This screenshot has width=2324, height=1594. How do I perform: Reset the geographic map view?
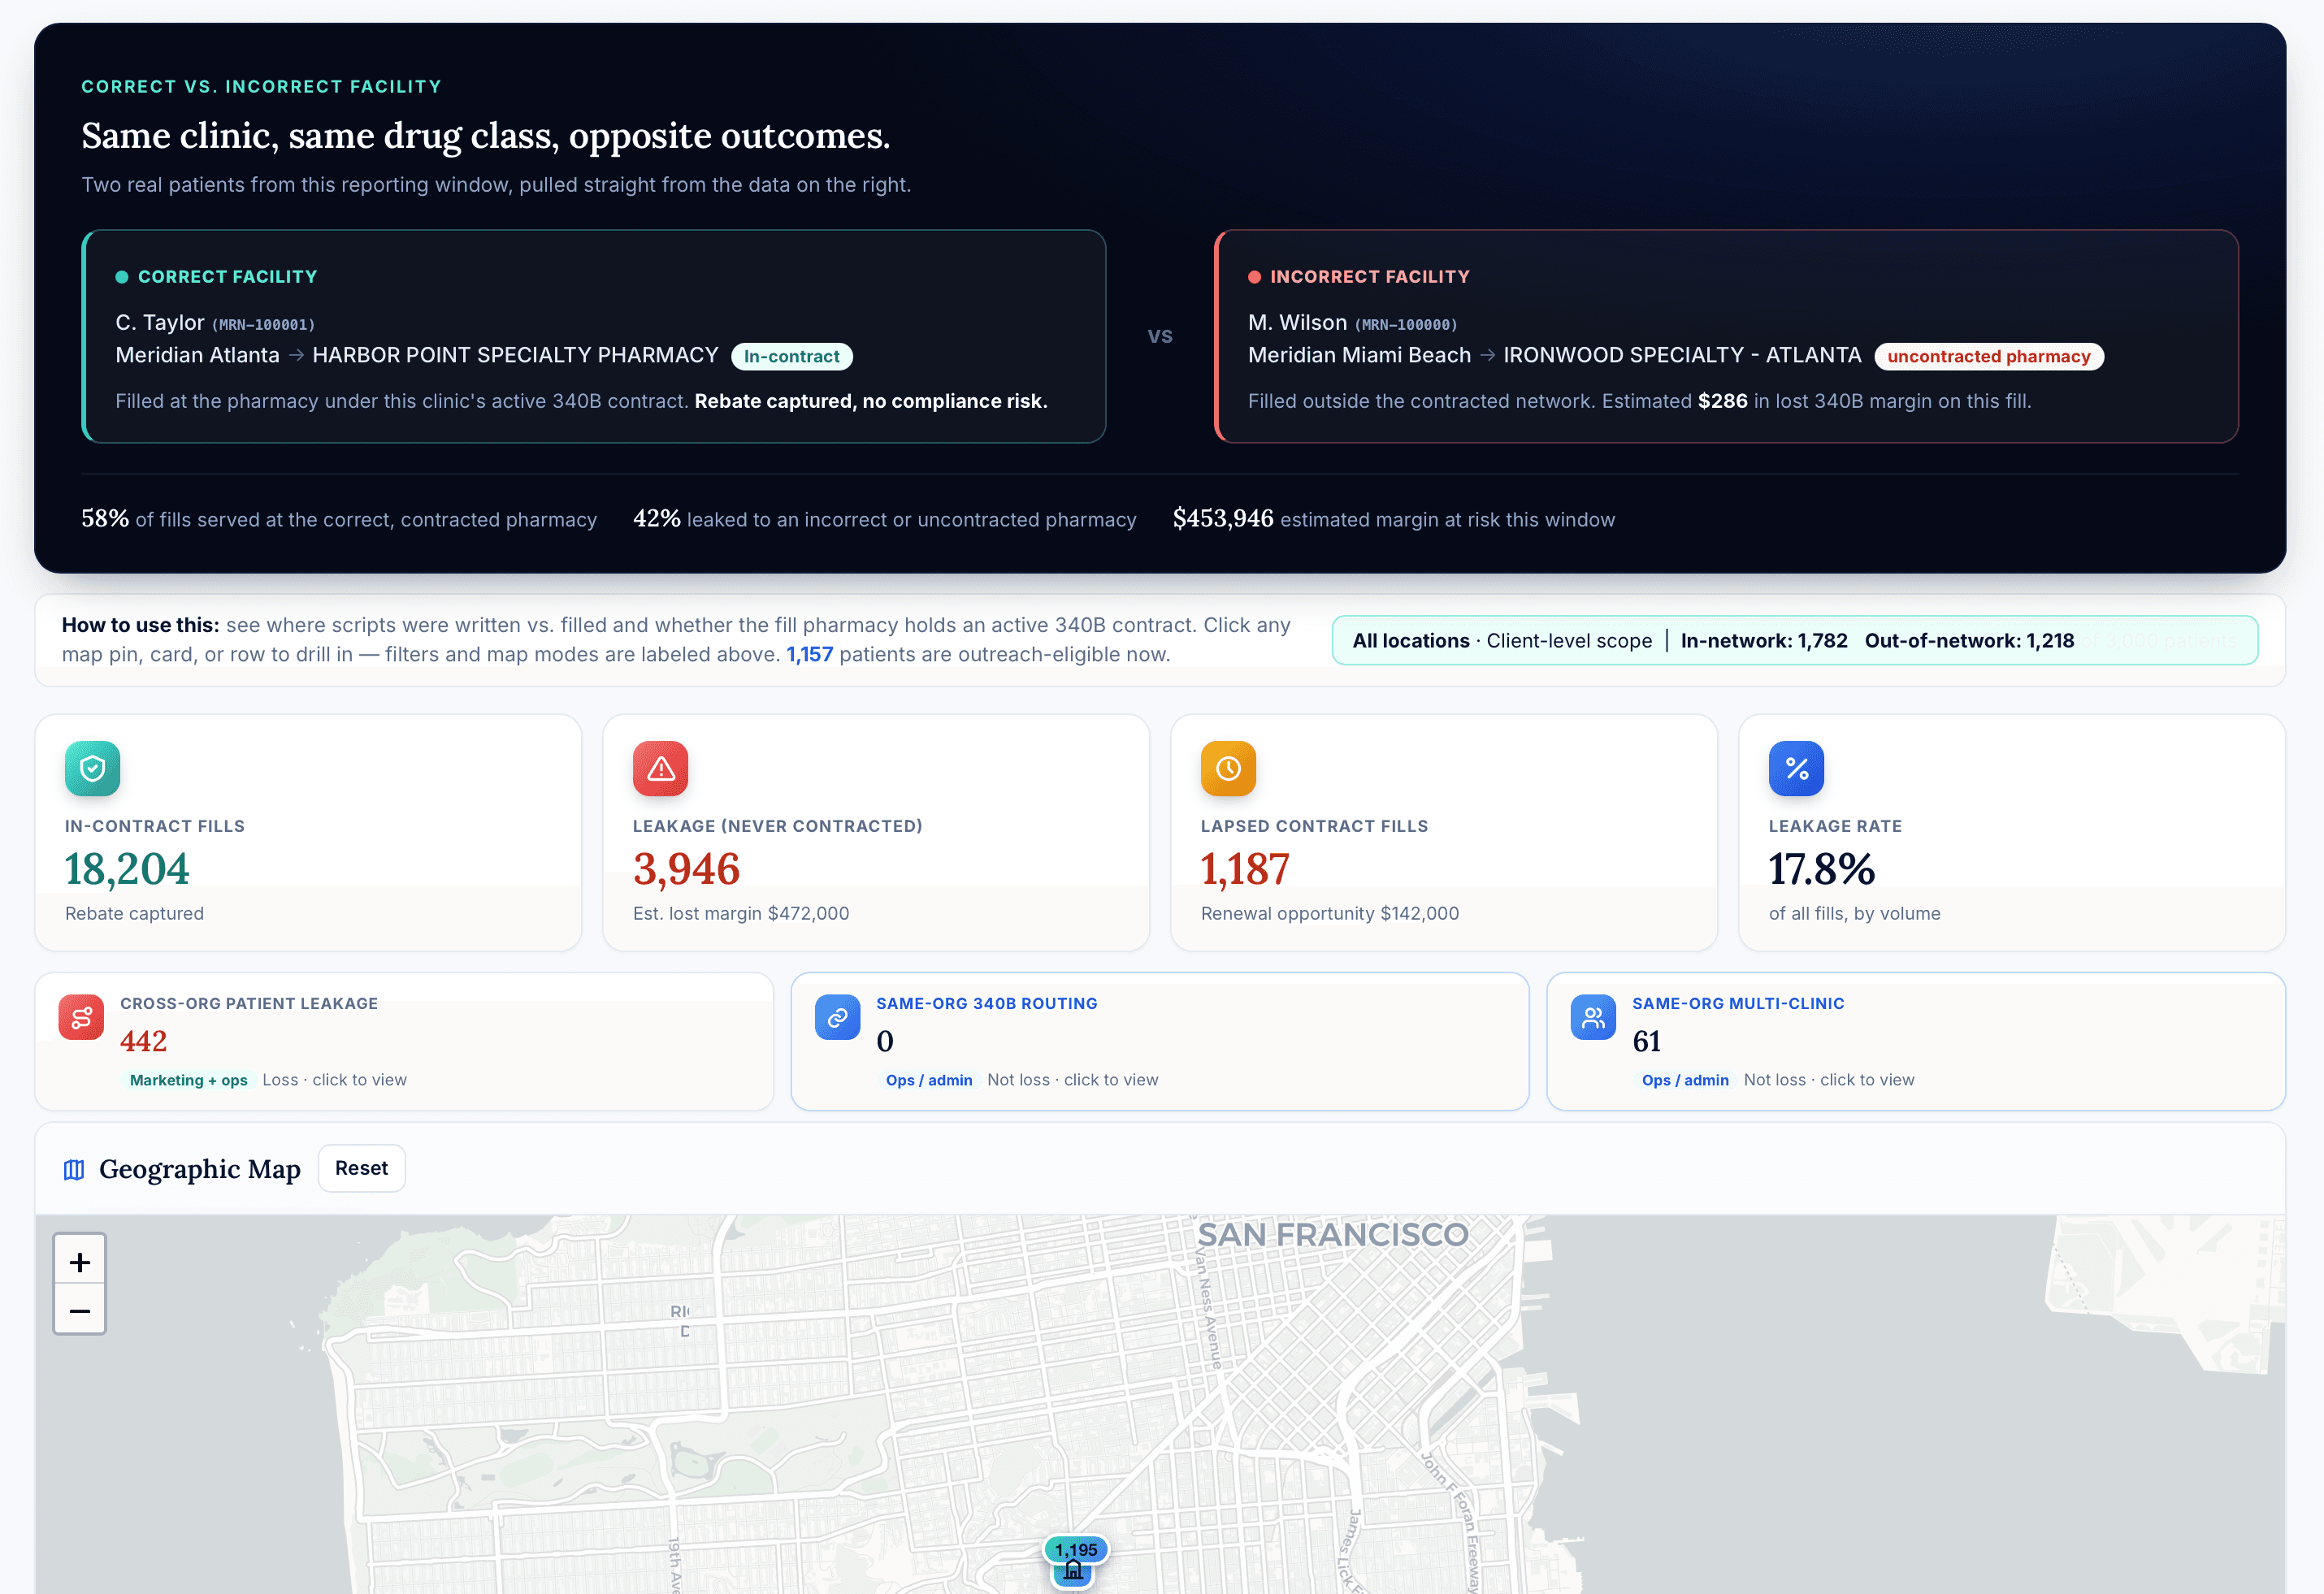pyautogui.click(x=361, y=1168)
